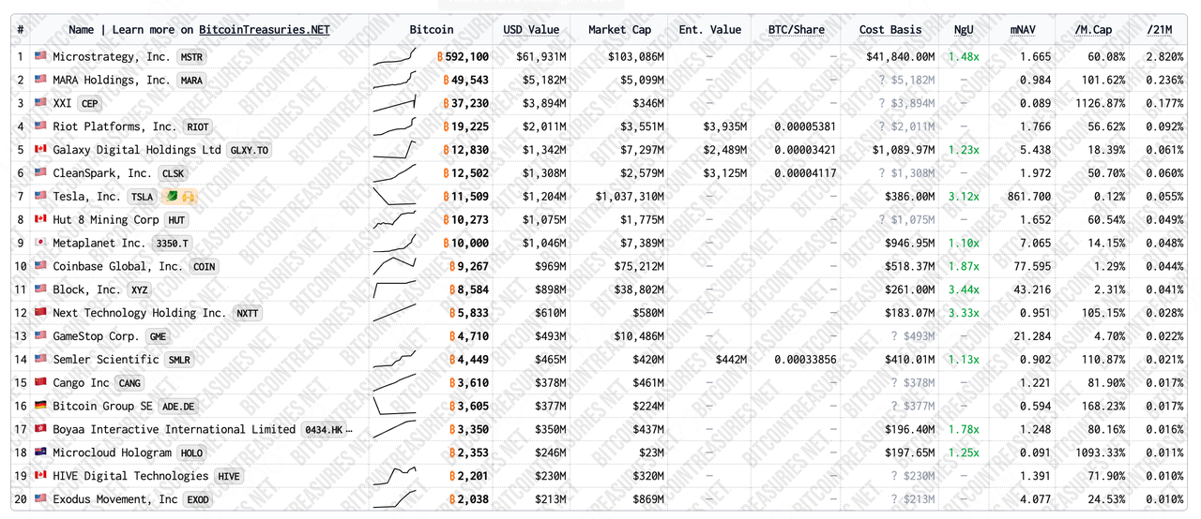
Task: Select the 1126.87% /M.Cap value for XXI
Action: [x=1101, y=104]
